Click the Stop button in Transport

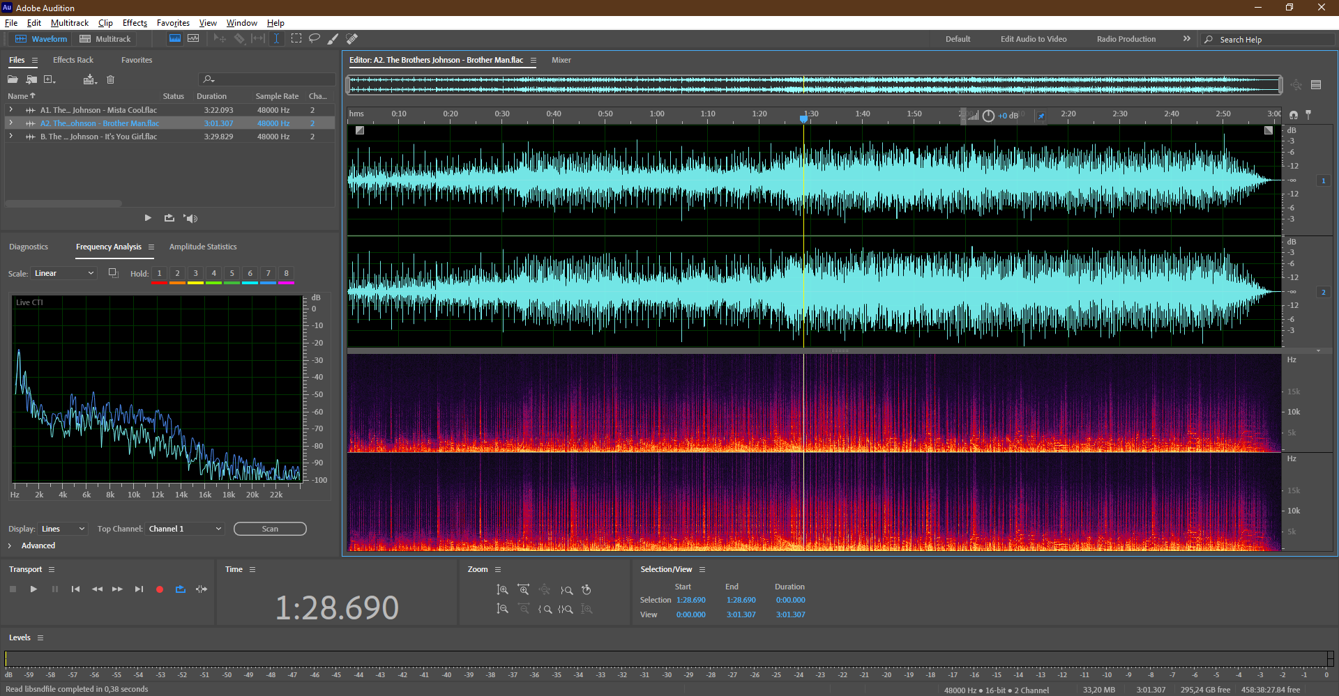13,589
